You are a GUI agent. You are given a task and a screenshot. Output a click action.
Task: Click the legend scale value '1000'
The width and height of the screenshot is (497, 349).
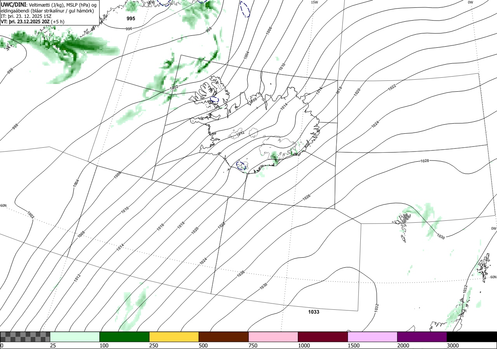tap(304, 346)
